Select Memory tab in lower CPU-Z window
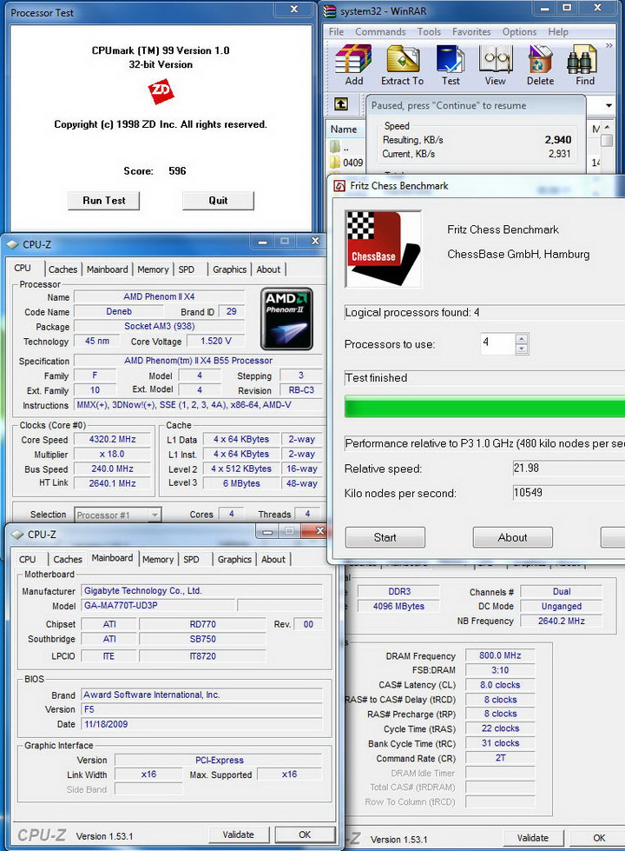625x851 pixels. pyautogui.click(x=158, y=559)
